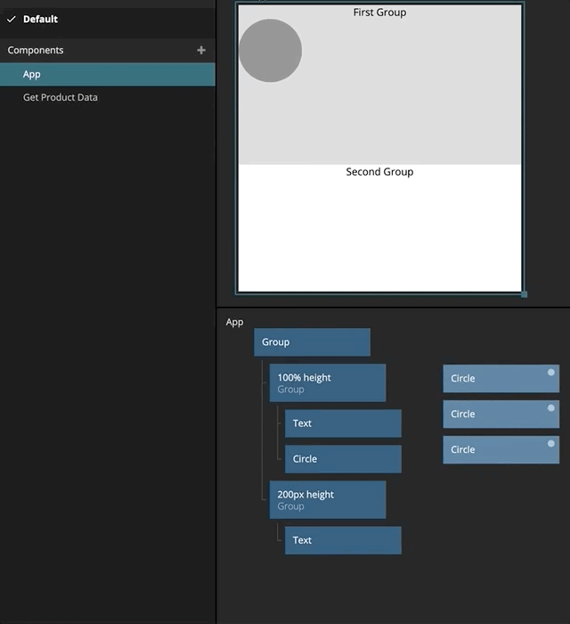
Task: Click the plus icon beside Components
Action: 200,51
